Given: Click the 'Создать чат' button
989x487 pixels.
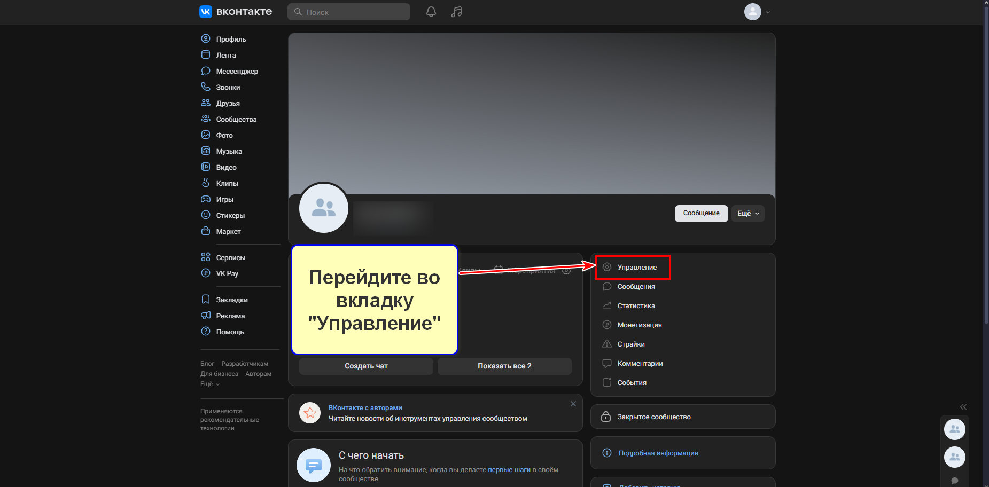Looking at the screenshot, I should 366,366.
